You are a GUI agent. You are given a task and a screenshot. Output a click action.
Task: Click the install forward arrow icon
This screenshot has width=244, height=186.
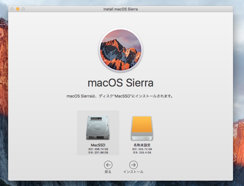coord(133,165)
